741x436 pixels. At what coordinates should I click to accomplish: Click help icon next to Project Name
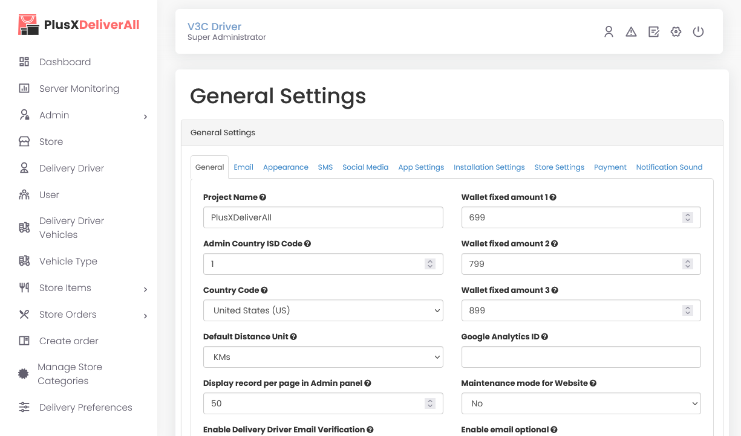pos(263,197)
